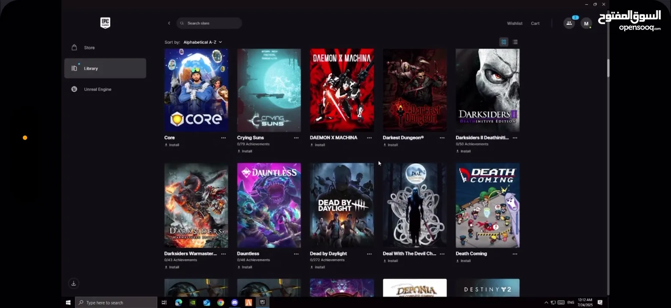Viewport: 671px width, 308px height.
Task: Open Deal With The Devil cover
Action: click(415, 205)
